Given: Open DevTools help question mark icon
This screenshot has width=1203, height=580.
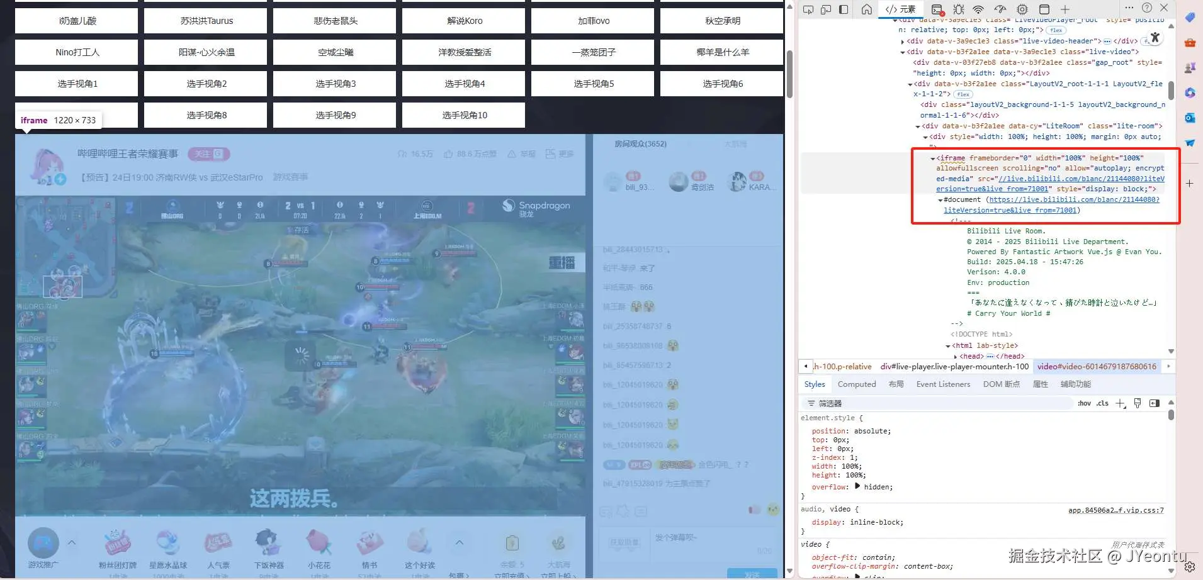Looking at the screenshot, I should 1147,8.
